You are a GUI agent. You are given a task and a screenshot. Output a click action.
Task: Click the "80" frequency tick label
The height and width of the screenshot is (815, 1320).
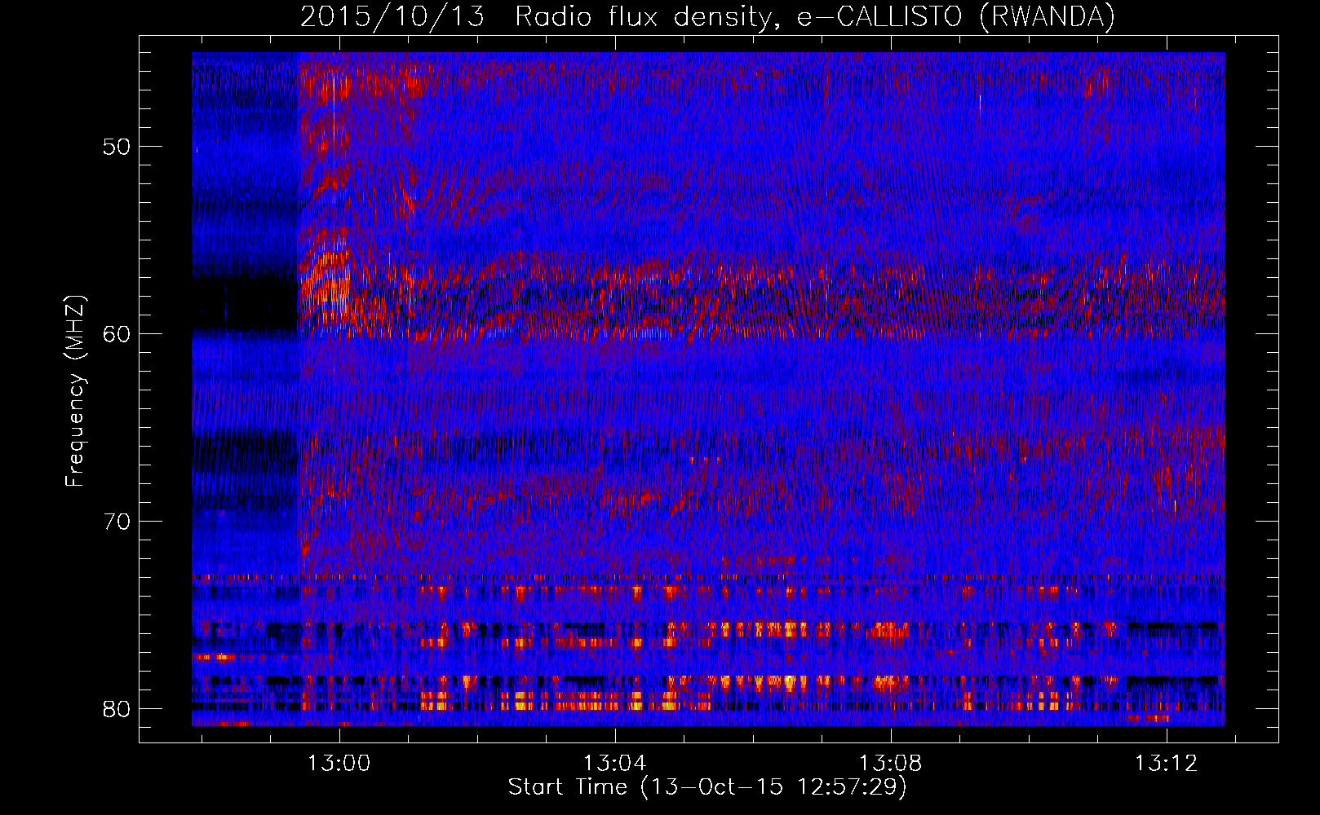tap(117, 708)
